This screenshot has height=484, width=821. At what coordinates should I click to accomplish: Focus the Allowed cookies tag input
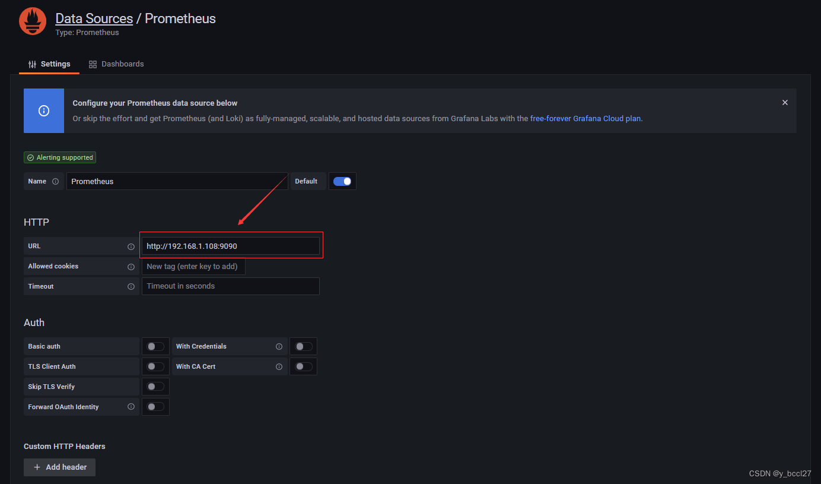[193, 266]
